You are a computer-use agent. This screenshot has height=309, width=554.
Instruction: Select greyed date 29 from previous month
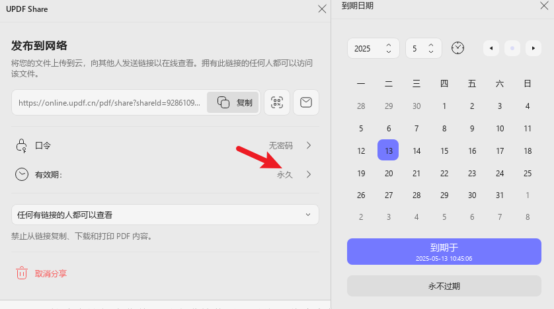(389, 106)
